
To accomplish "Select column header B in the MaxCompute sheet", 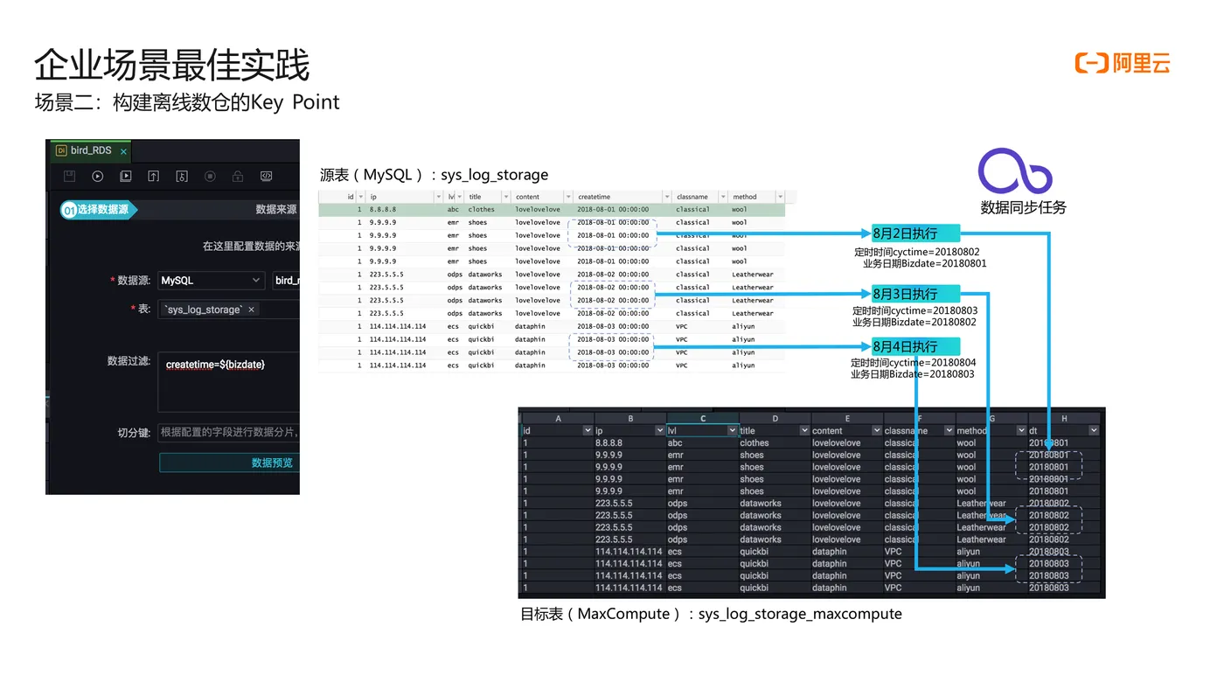I will point(630,418).
